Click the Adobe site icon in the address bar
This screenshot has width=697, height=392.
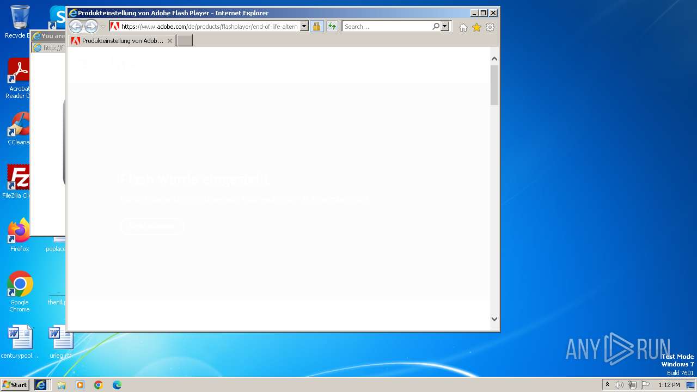[x=115, y=26]
